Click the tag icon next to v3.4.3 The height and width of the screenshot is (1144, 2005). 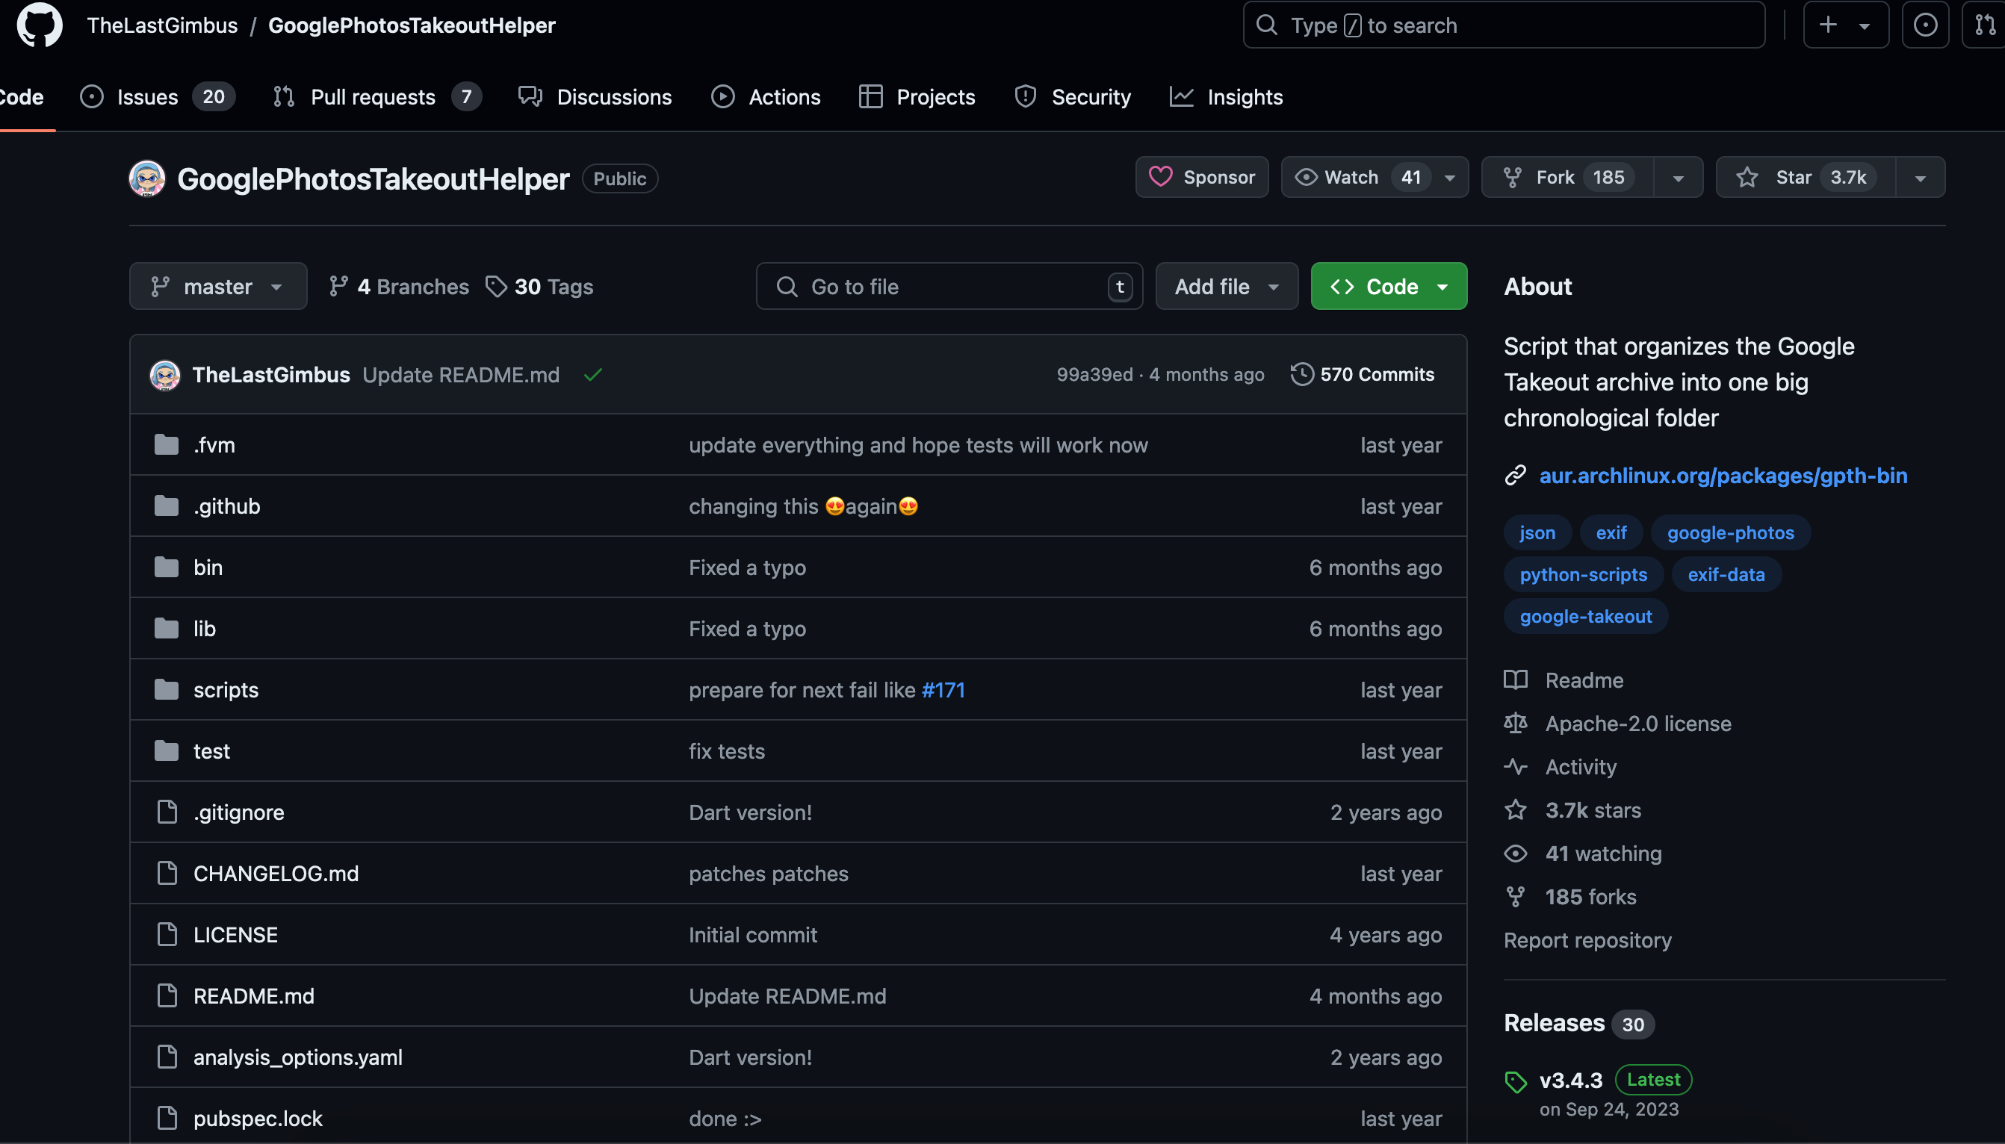[x=1516, y=1082]
